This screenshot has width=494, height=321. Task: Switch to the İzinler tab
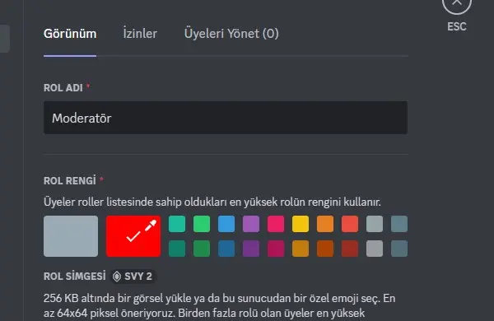point(140,34)
